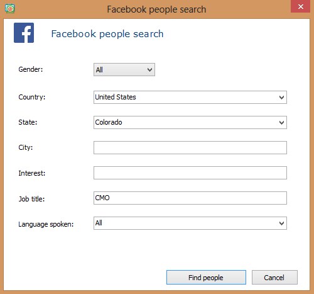Focus the City input field
Screen dimensions: 314x294
[x=190, y=147]
